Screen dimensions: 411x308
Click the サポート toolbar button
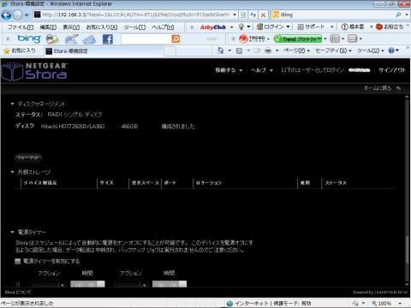311,27
